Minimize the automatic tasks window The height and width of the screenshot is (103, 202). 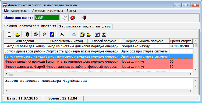(x=178, y=5)
